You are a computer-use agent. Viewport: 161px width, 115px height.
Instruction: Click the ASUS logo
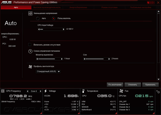(x=6, y=2)
